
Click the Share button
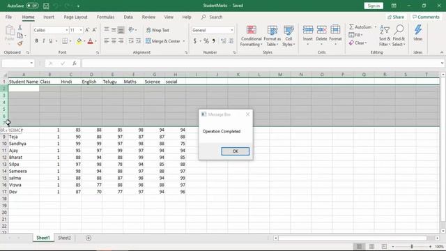(396, 17)
